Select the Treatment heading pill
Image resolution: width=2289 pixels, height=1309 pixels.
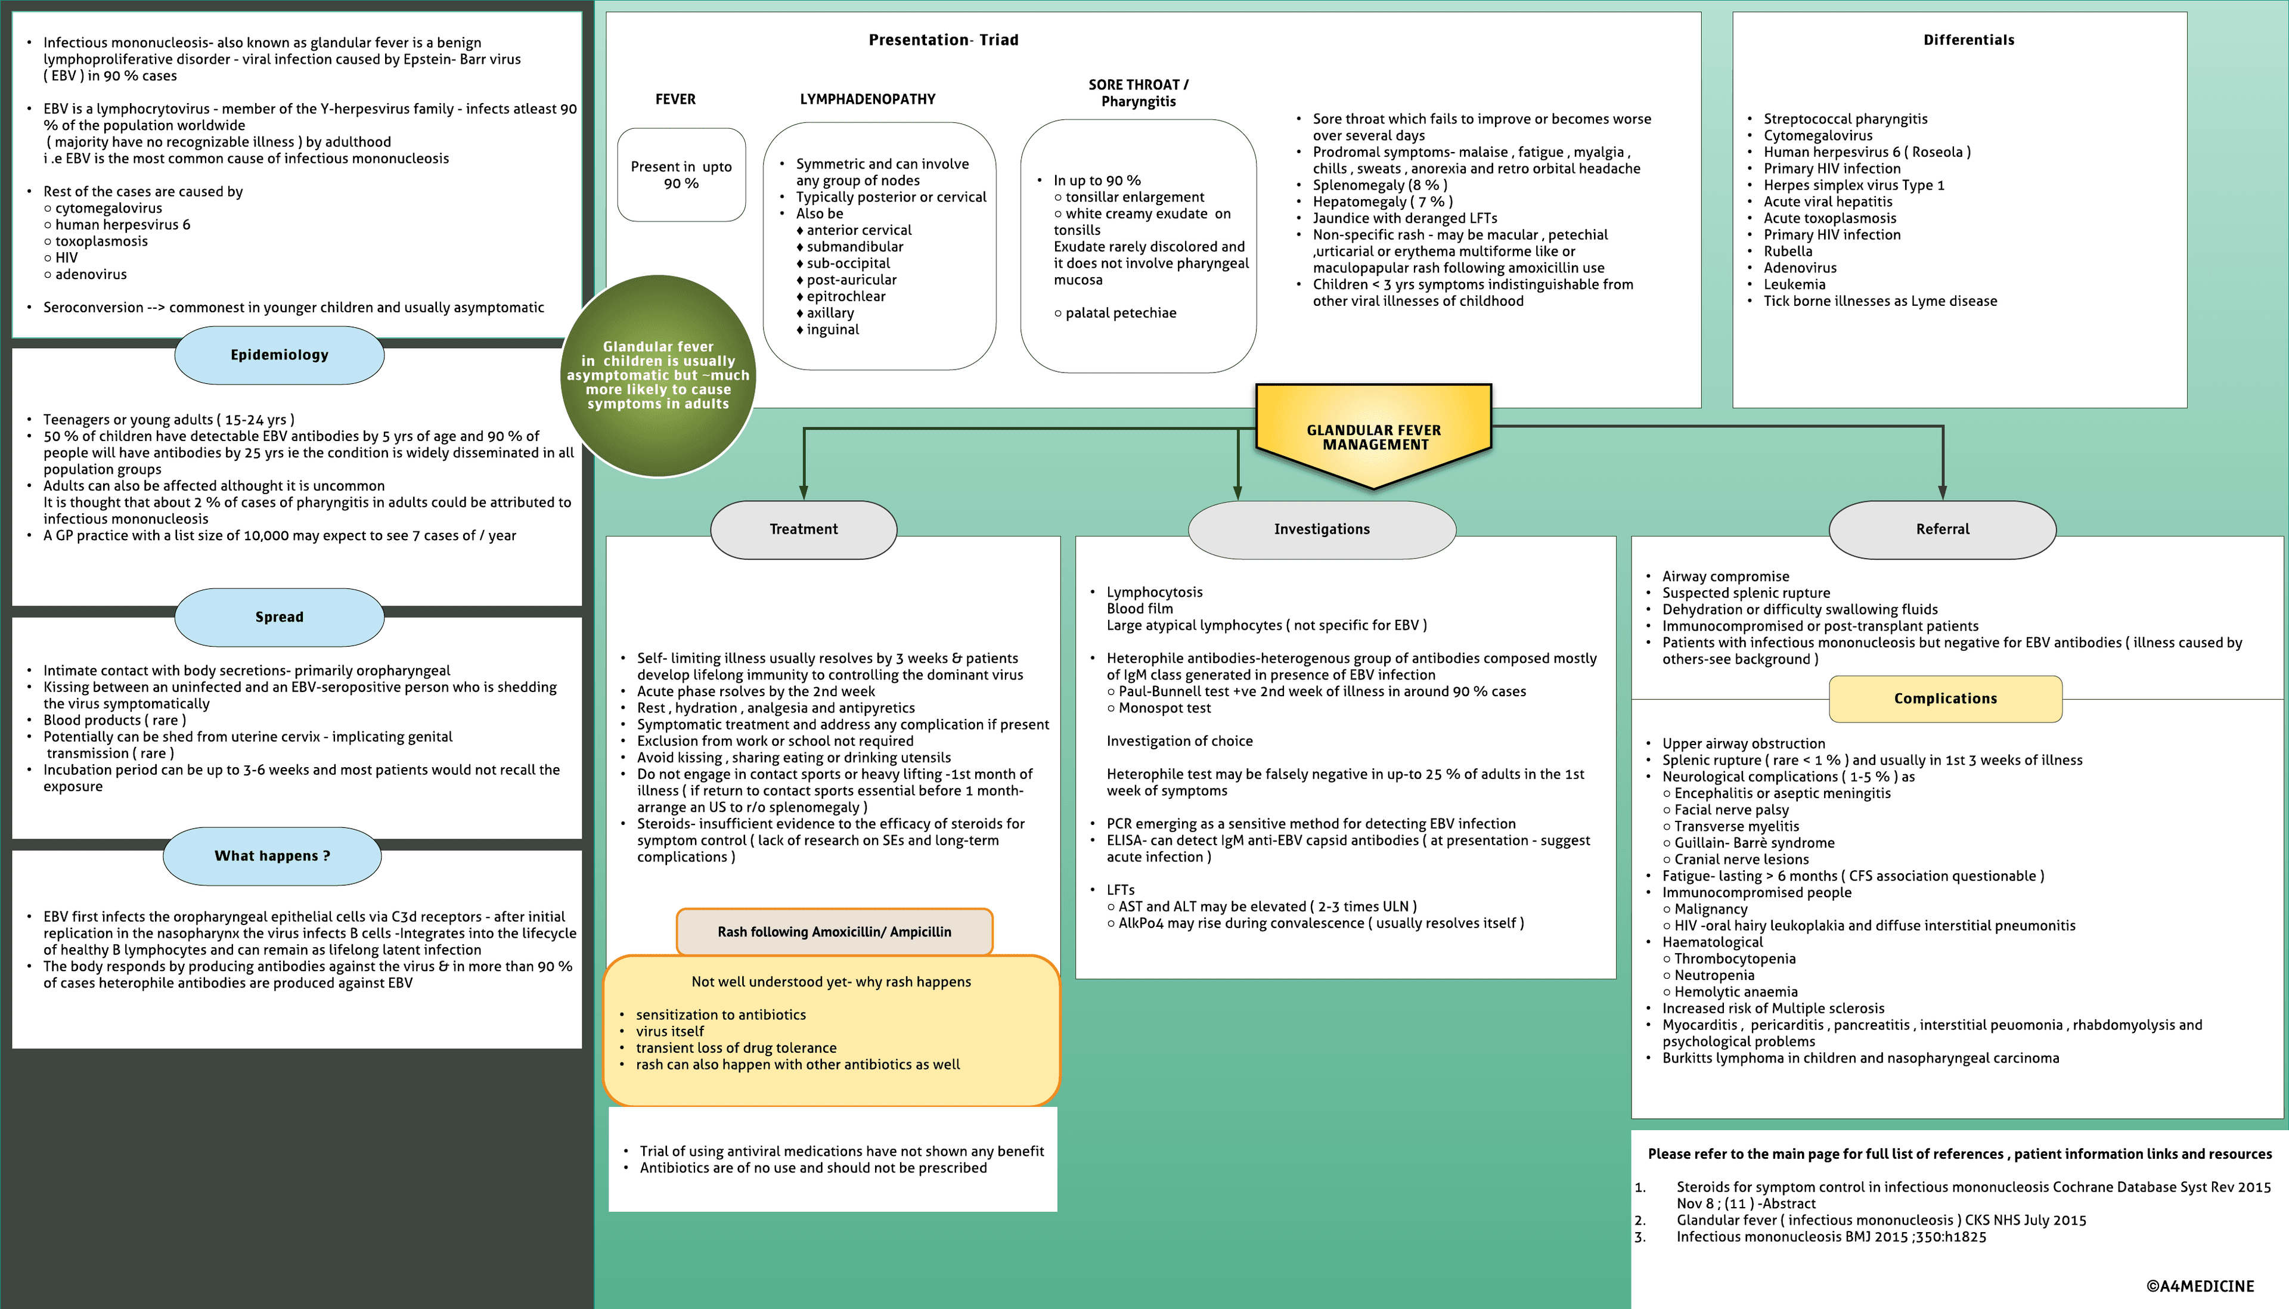(x=803, y=529)
